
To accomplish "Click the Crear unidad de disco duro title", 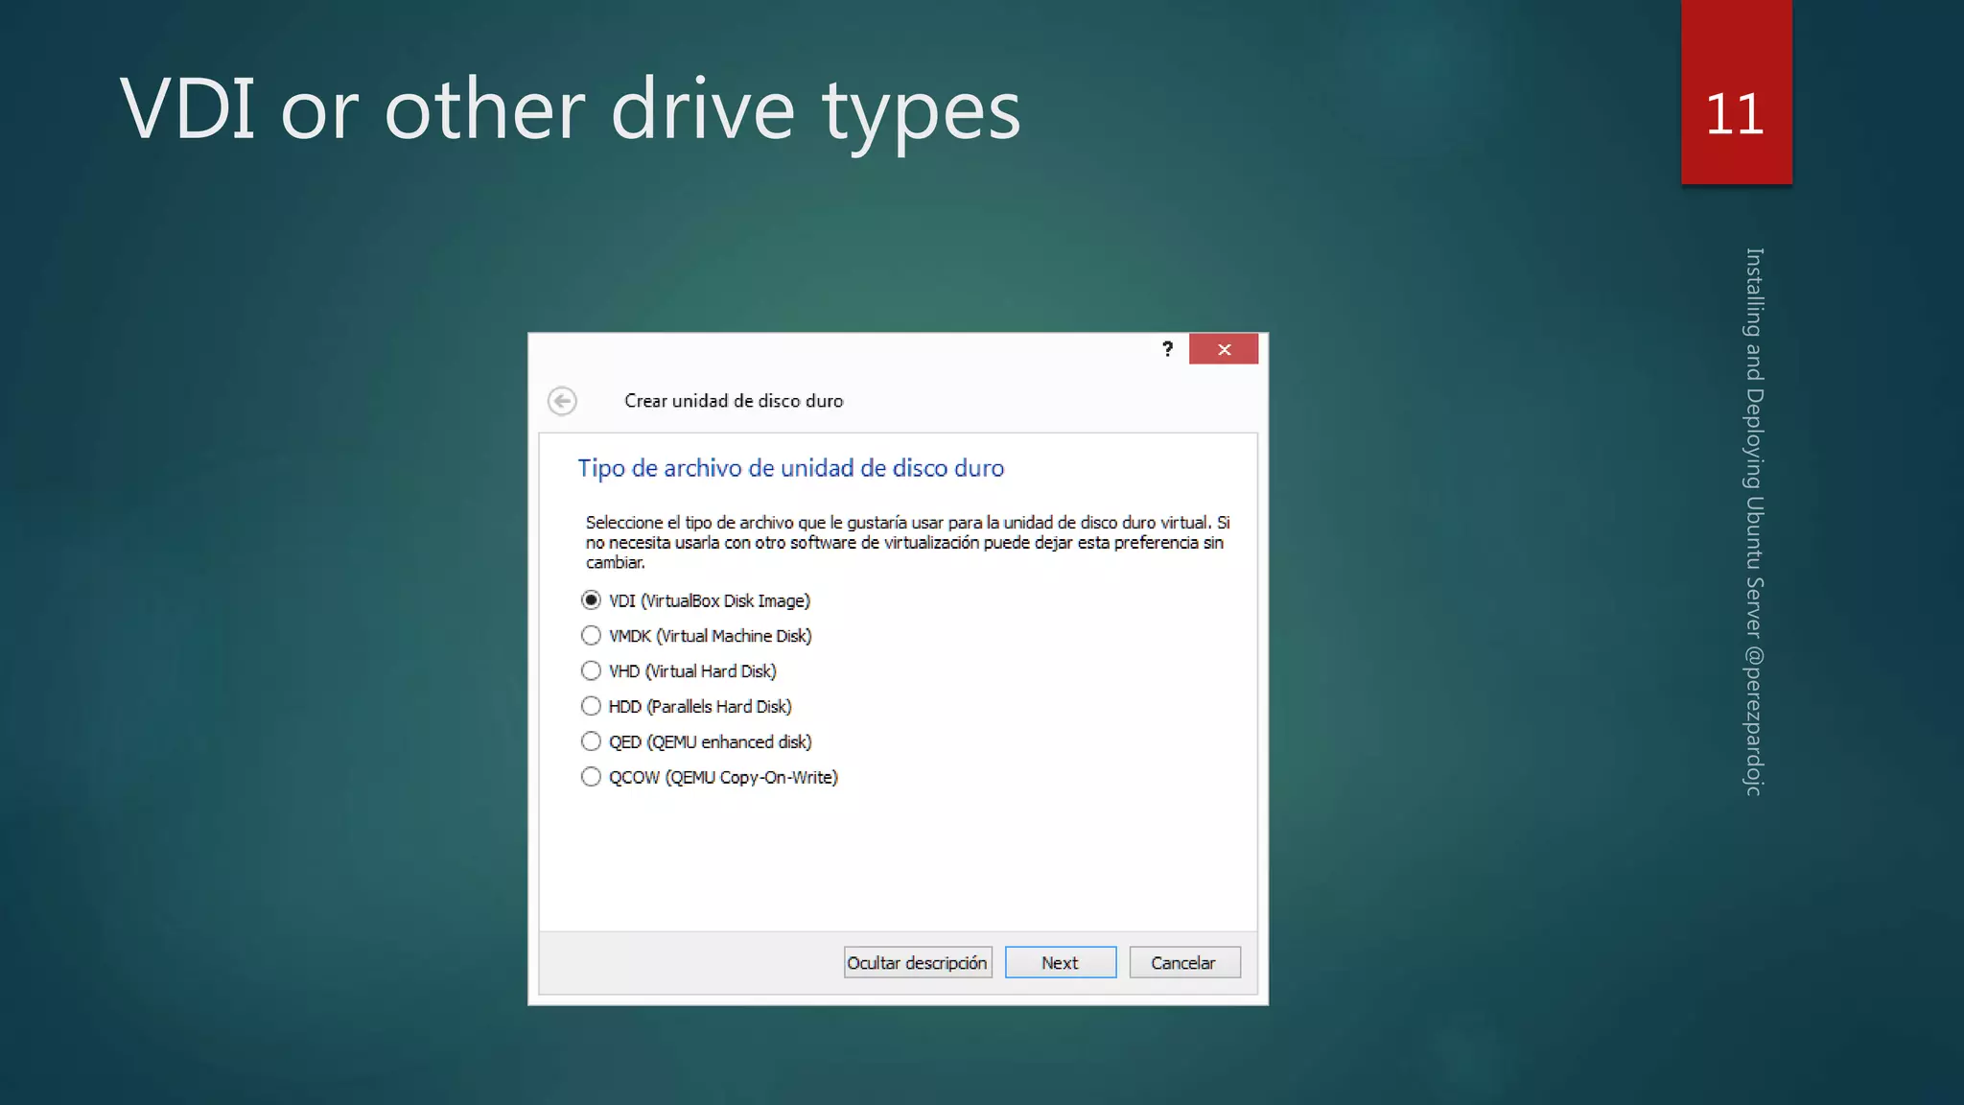I will pyautogui.click(x=734, y=401).
